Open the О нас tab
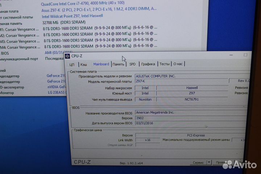Screen dimensions: 261x174 coord(178,64)
